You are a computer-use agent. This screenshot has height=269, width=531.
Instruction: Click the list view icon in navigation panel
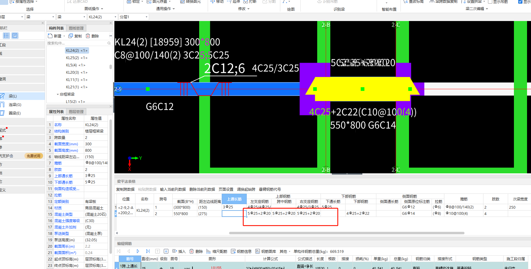tap(6, 36)
